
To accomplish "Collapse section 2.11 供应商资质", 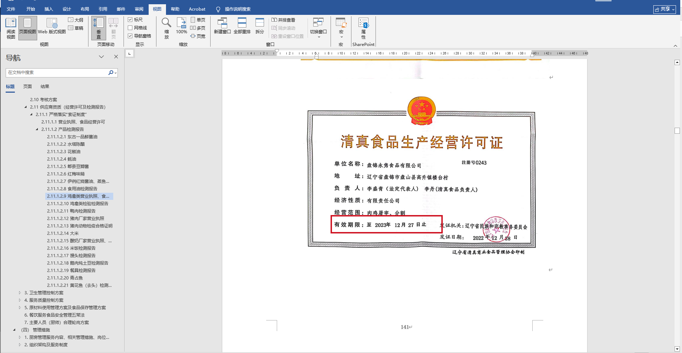I will click(x=25, y=107).
